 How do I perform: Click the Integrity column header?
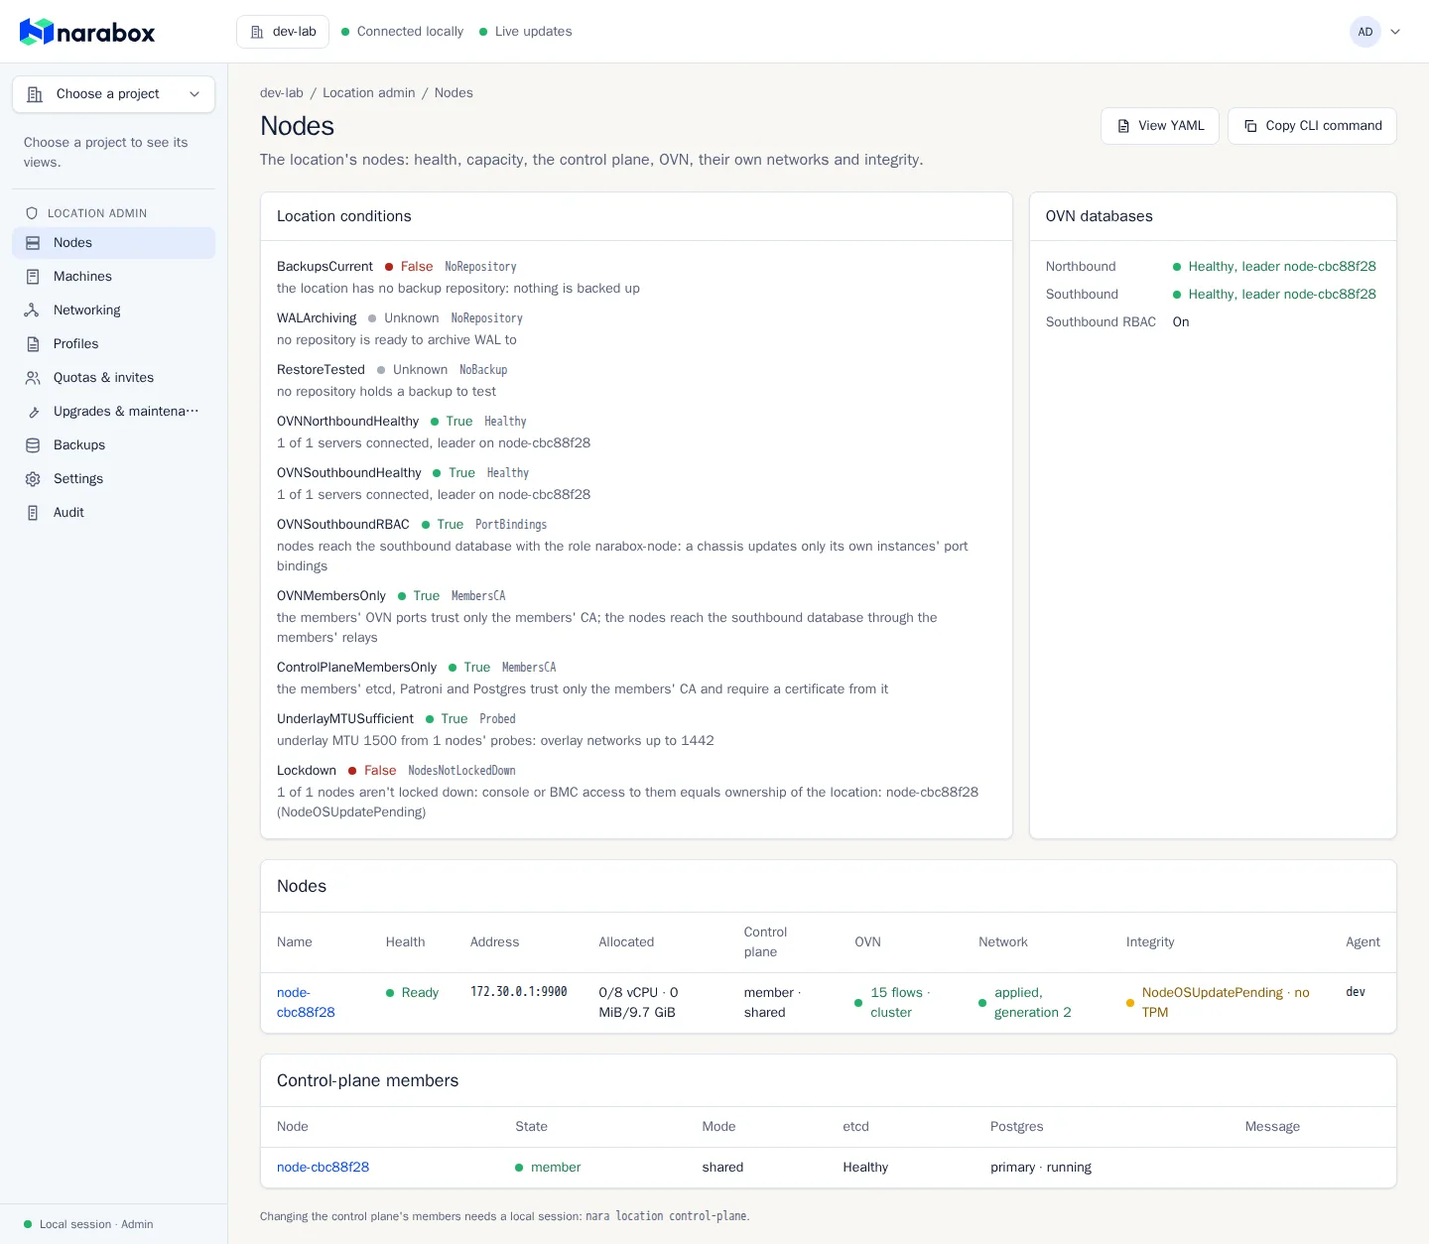[x=1150, y=942]
